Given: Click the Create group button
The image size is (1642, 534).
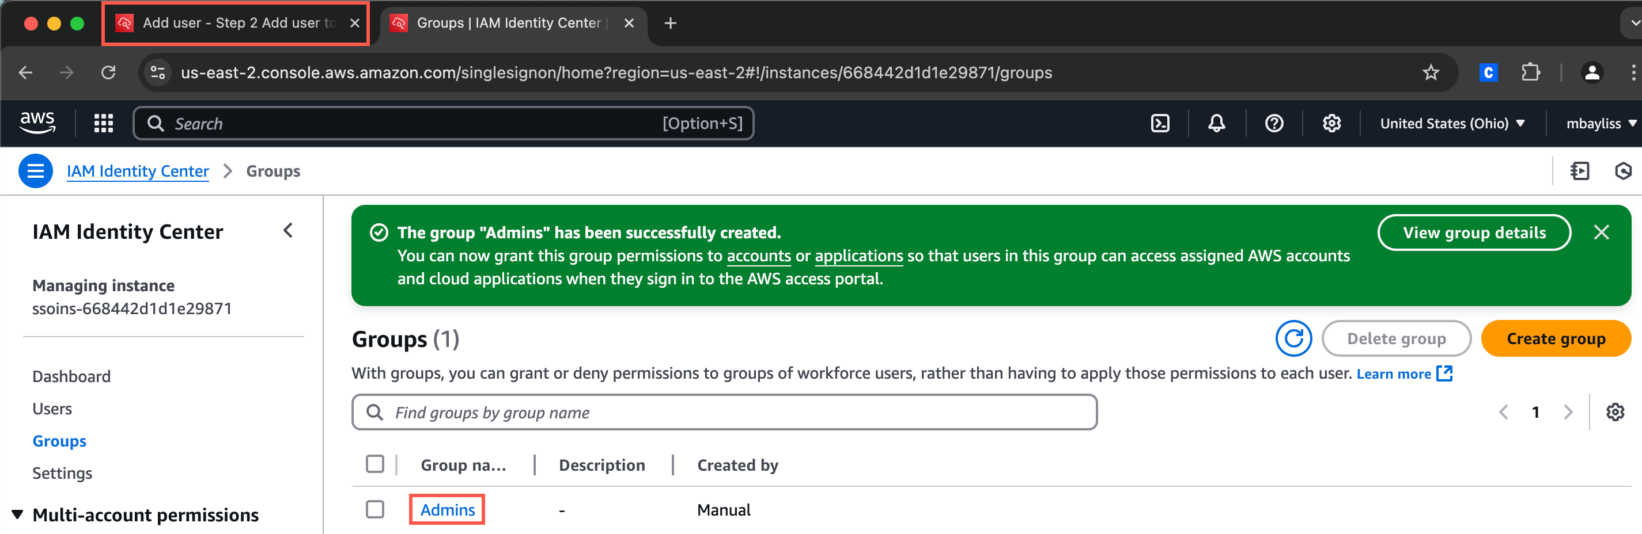Looking at the screenshot, I should coord(1556,338).
